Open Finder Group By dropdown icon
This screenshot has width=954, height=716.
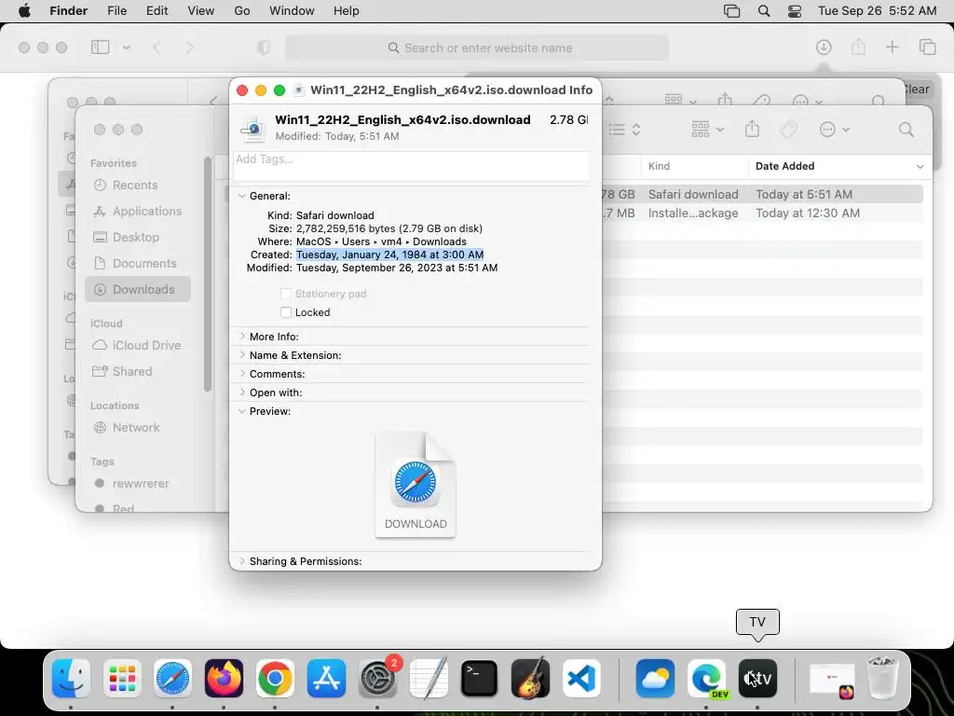(707, 129)
